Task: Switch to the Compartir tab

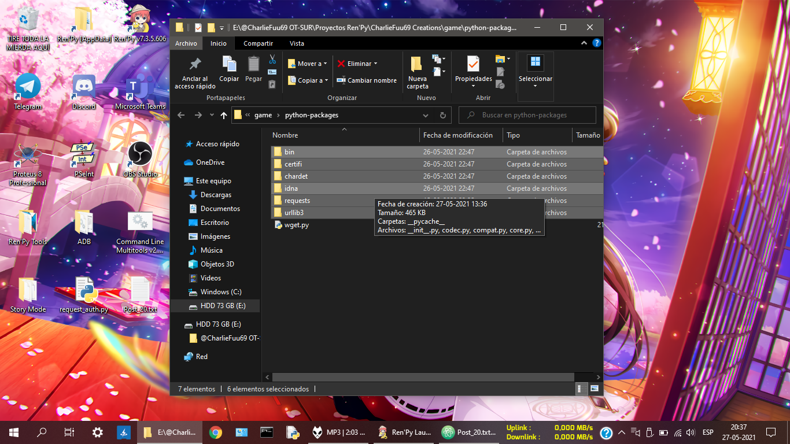Action: point(258,43)
